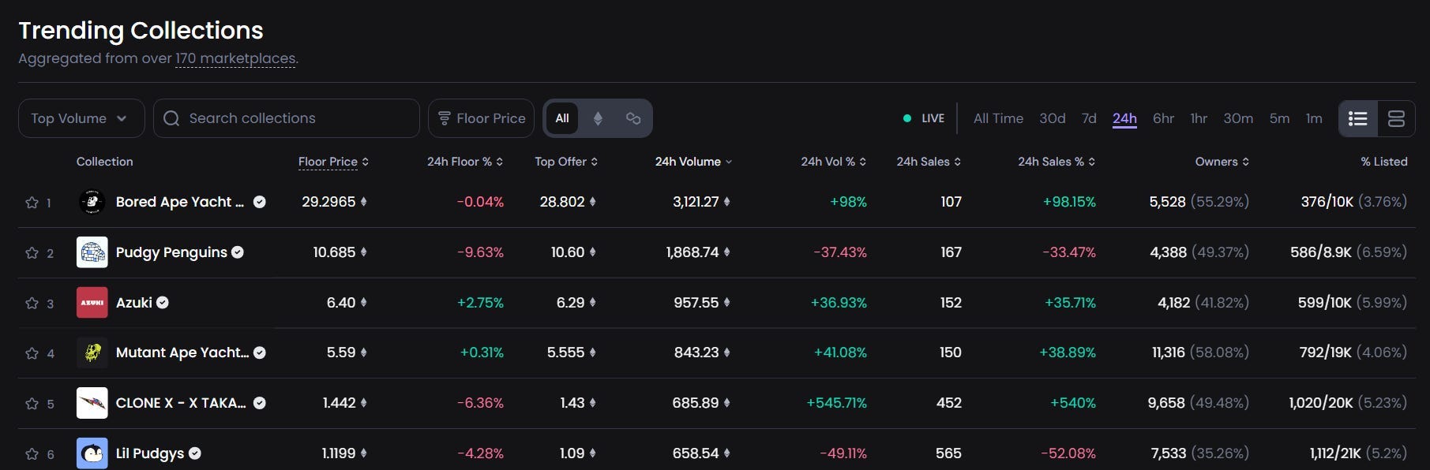The image size is (1430, 470).
Task: Click the 11,316 owners value
Action: click(1169, 352)
